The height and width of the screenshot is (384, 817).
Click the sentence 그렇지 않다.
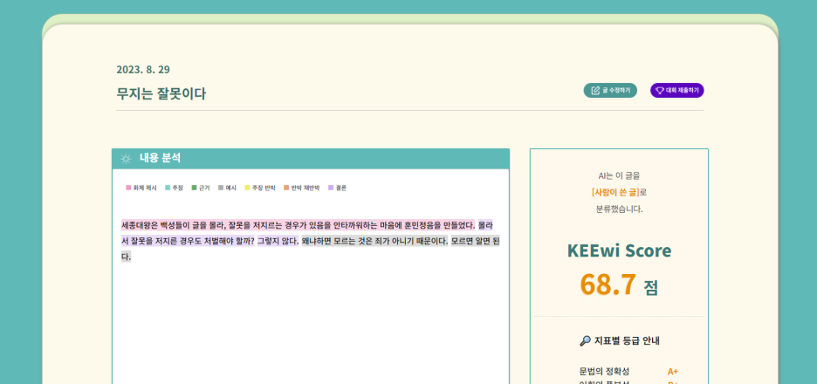[278, 241]
